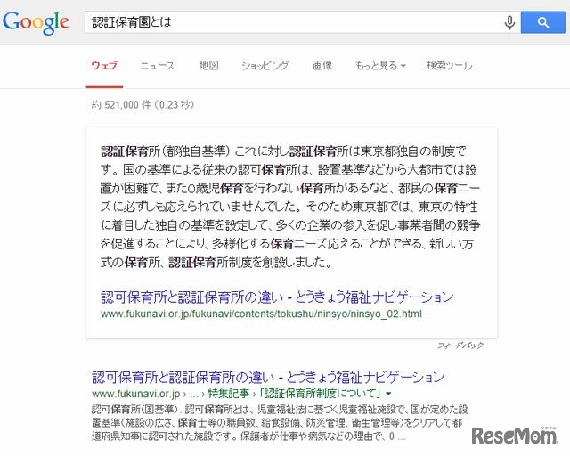Click result description starting 認可保育所(国基準)
This screenshot has height=456, width=570.
pos(280,422)
